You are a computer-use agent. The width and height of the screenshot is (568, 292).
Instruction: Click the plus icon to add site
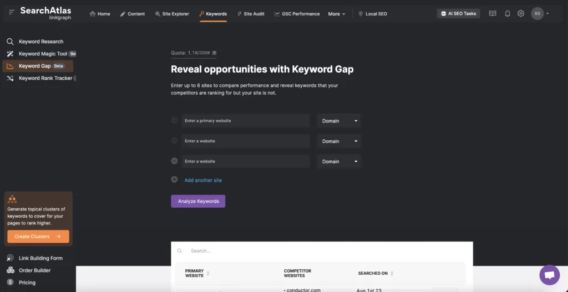pyautogui.click(x=174, y=180)
